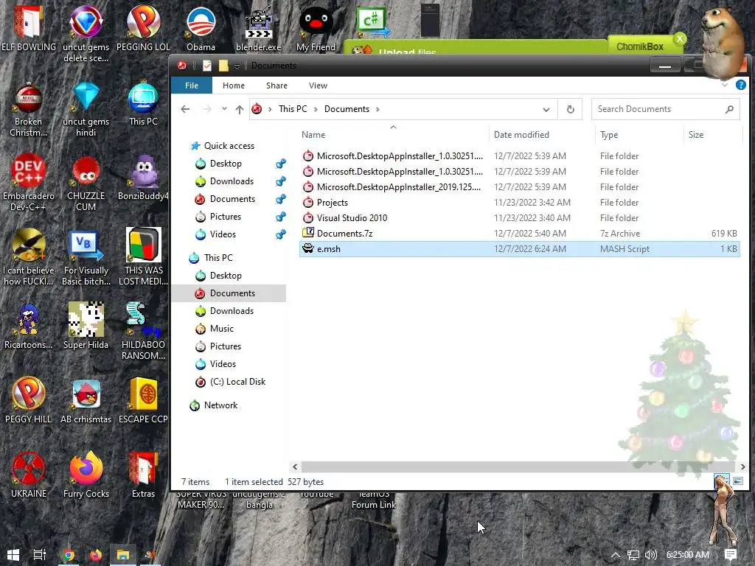755x566 pixels.
Task: Show hidden system tray icons
Action: pyautogui.click(x=616, y=555)
